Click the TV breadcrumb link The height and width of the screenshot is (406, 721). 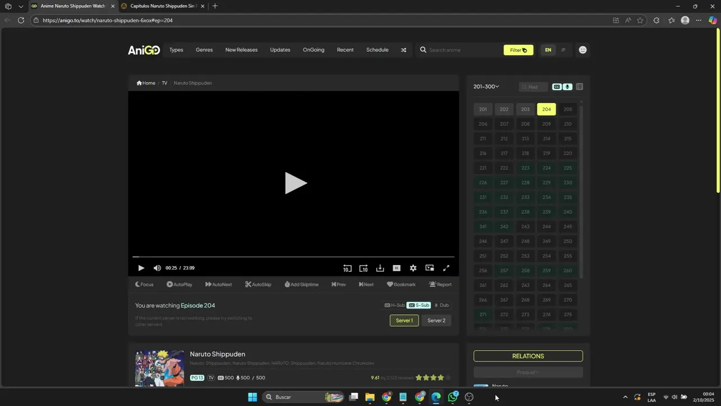point(164,83)
